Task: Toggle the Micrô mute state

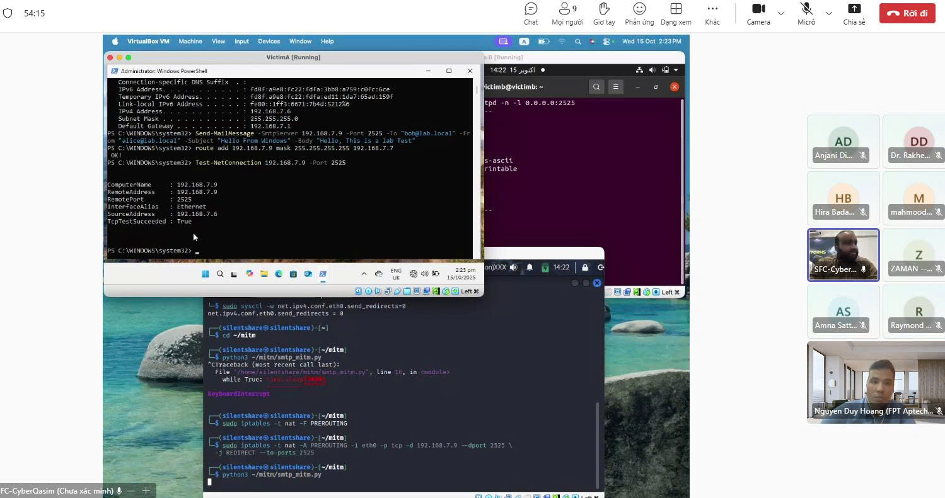Action: coord(806,13)
